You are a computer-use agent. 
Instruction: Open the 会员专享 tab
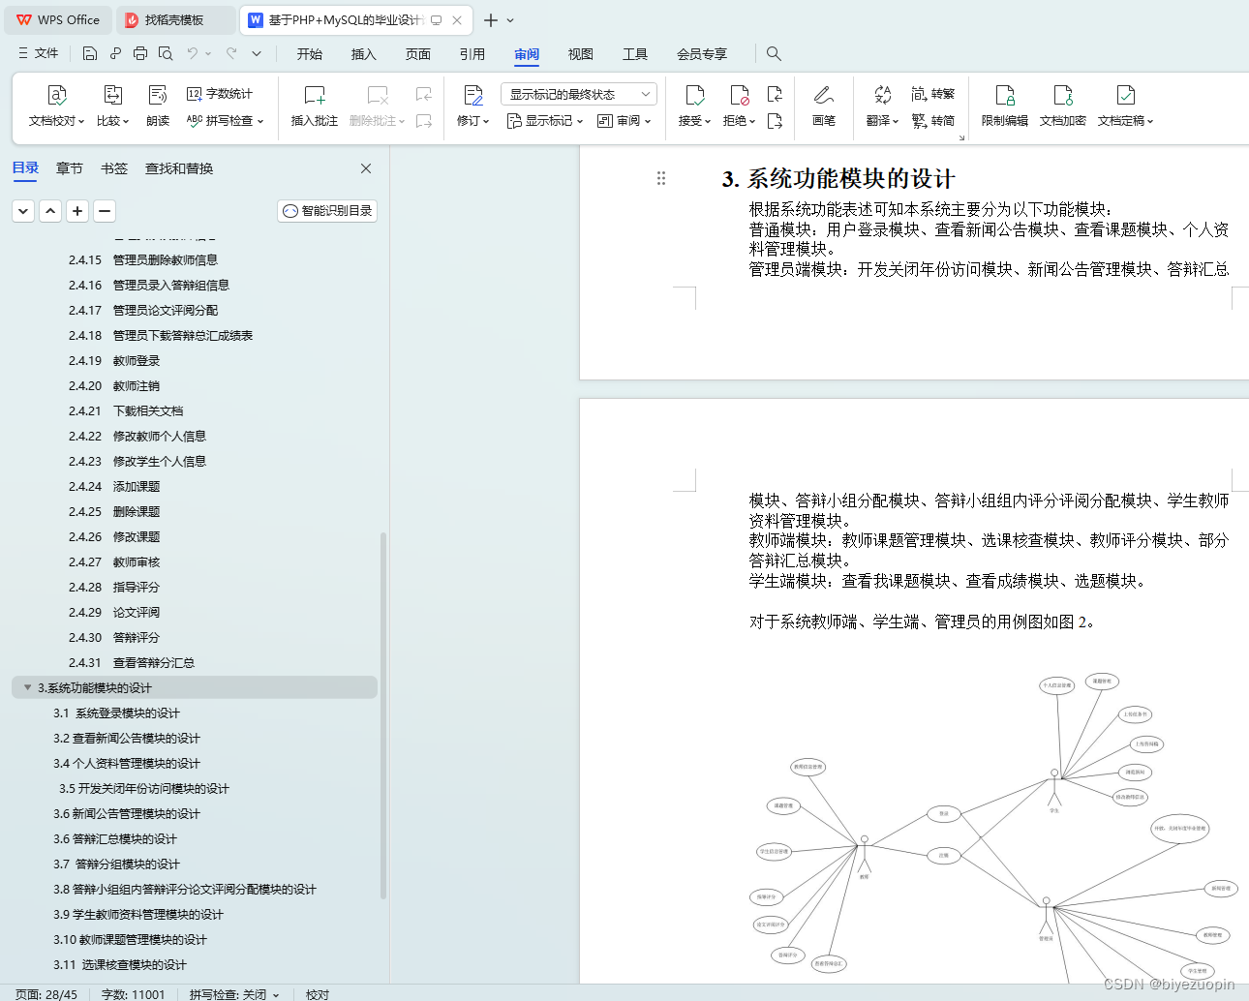pyautogui.click(x=702, y=54)
